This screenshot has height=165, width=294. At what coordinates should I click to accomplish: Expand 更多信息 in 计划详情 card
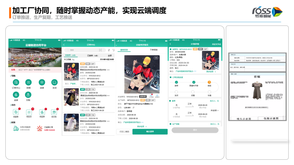tap(211, 72)
